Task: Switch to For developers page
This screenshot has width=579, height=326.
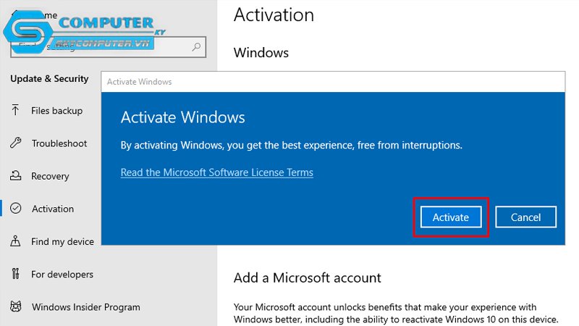Action: pos(62,275)
